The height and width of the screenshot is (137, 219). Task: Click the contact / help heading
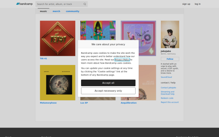coord(168,83)
